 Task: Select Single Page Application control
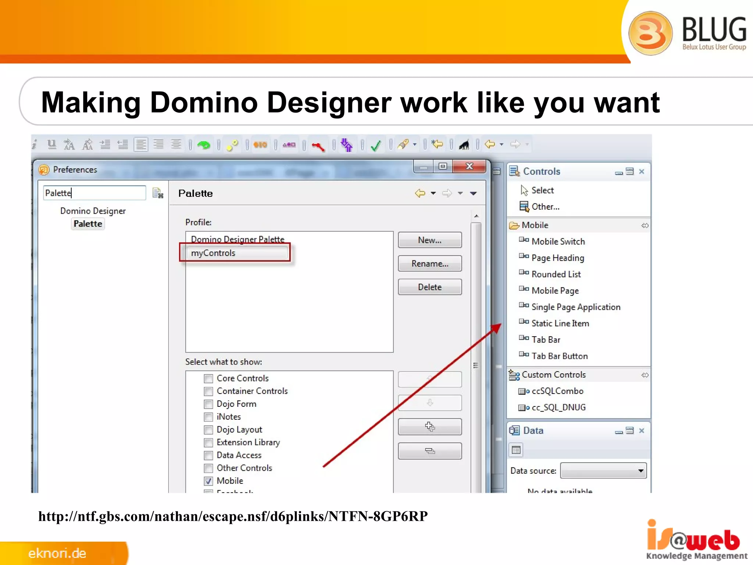point(570,307)
